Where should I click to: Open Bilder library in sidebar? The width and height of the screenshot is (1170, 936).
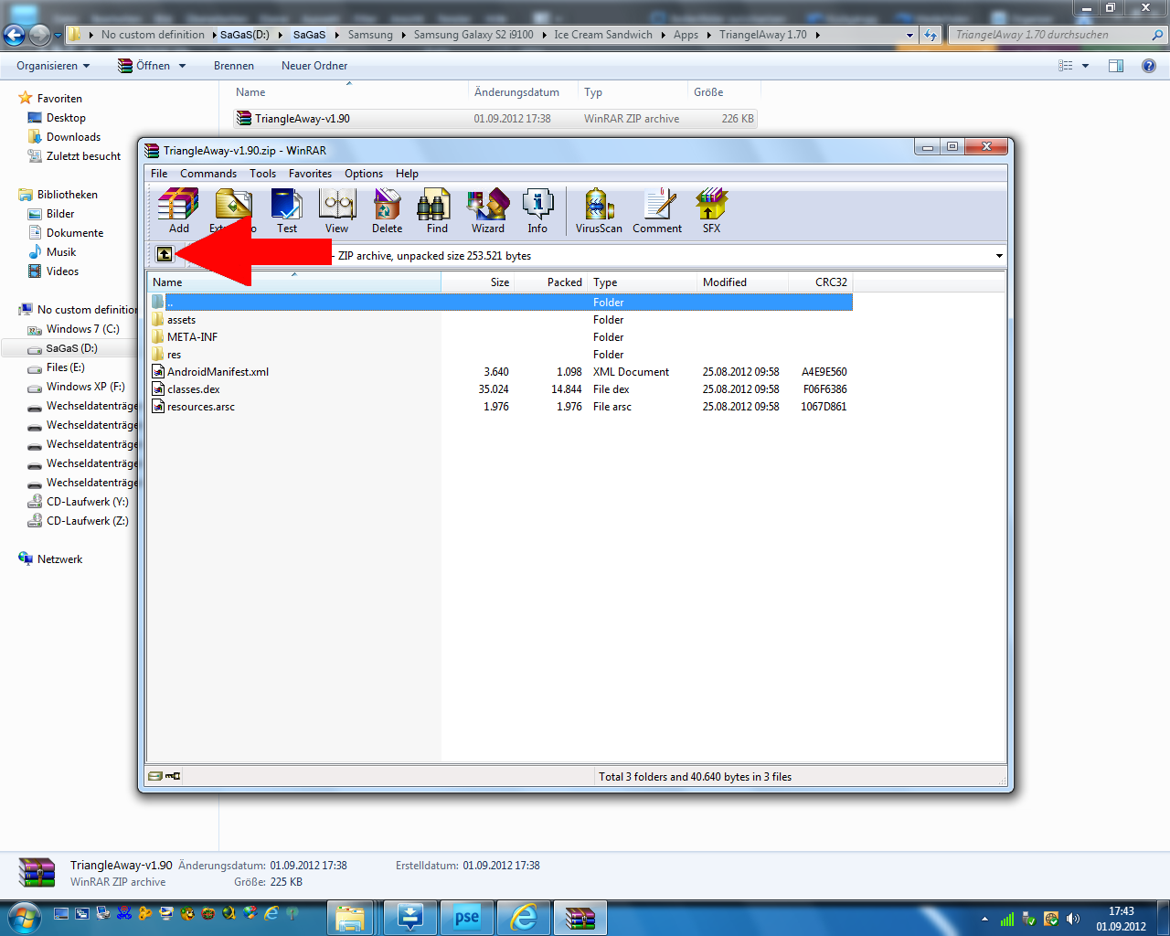coord(50,214)
